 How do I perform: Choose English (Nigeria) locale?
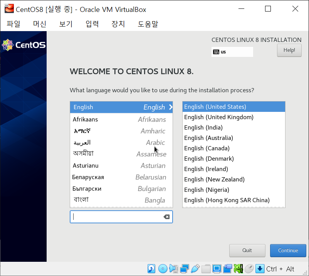234,190
